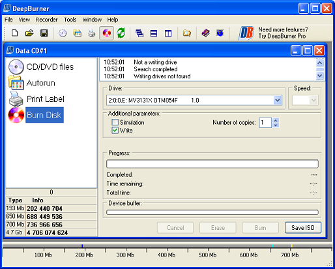Viewport: 335px width, 269px height.
Task: Click the New project toolbar icon
Action: (14, 33)
